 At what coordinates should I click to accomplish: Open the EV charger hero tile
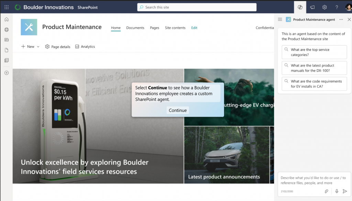98,126
